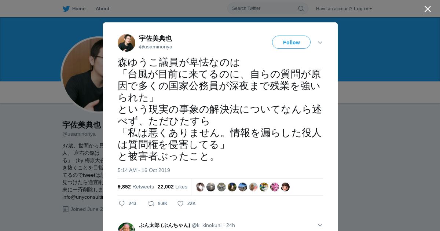Open the 9,852 Retweets list
440x231 pixels.
(136, 187)
